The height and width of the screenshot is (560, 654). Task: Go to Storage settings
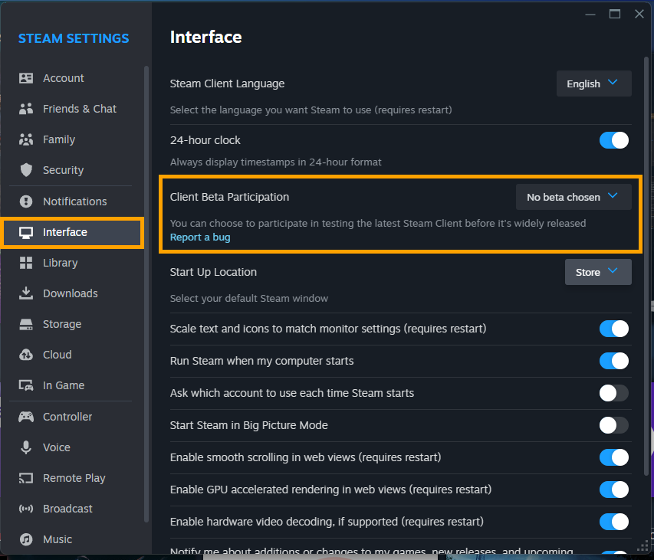[x=73, y=324]
